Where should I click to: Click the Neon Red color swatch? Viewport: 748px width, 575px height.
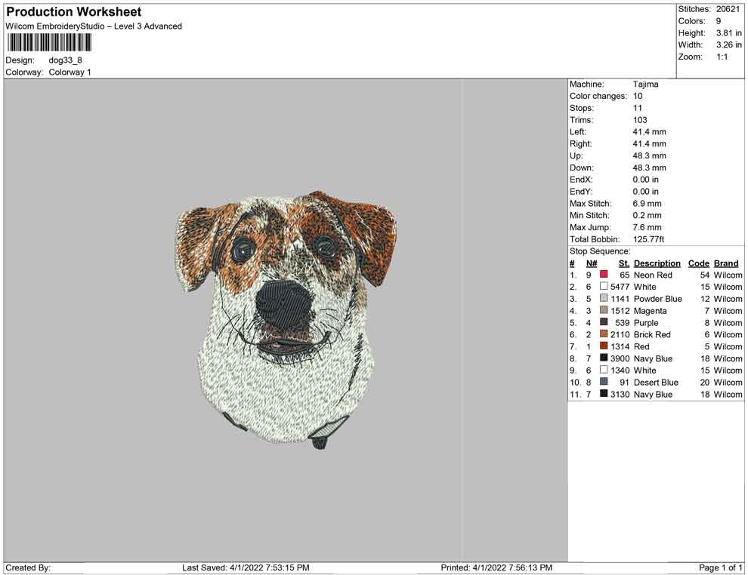click(604, 275)
